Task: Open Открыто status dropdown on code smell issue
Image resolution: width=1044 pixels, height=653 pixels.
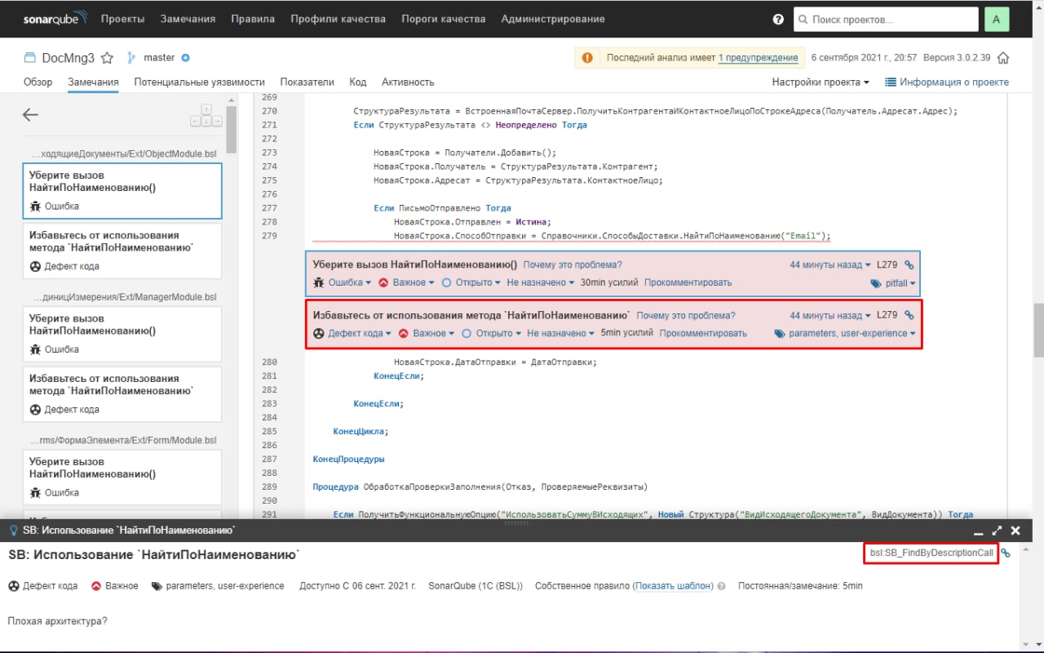Action: click(492, 333)
